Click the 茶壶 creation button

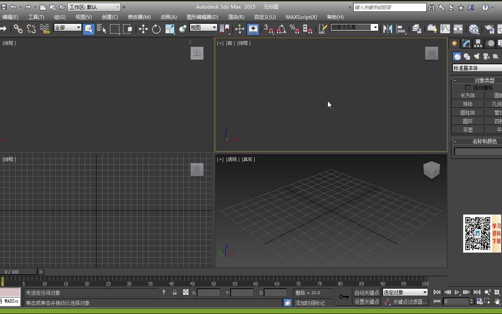click(468, 130)
